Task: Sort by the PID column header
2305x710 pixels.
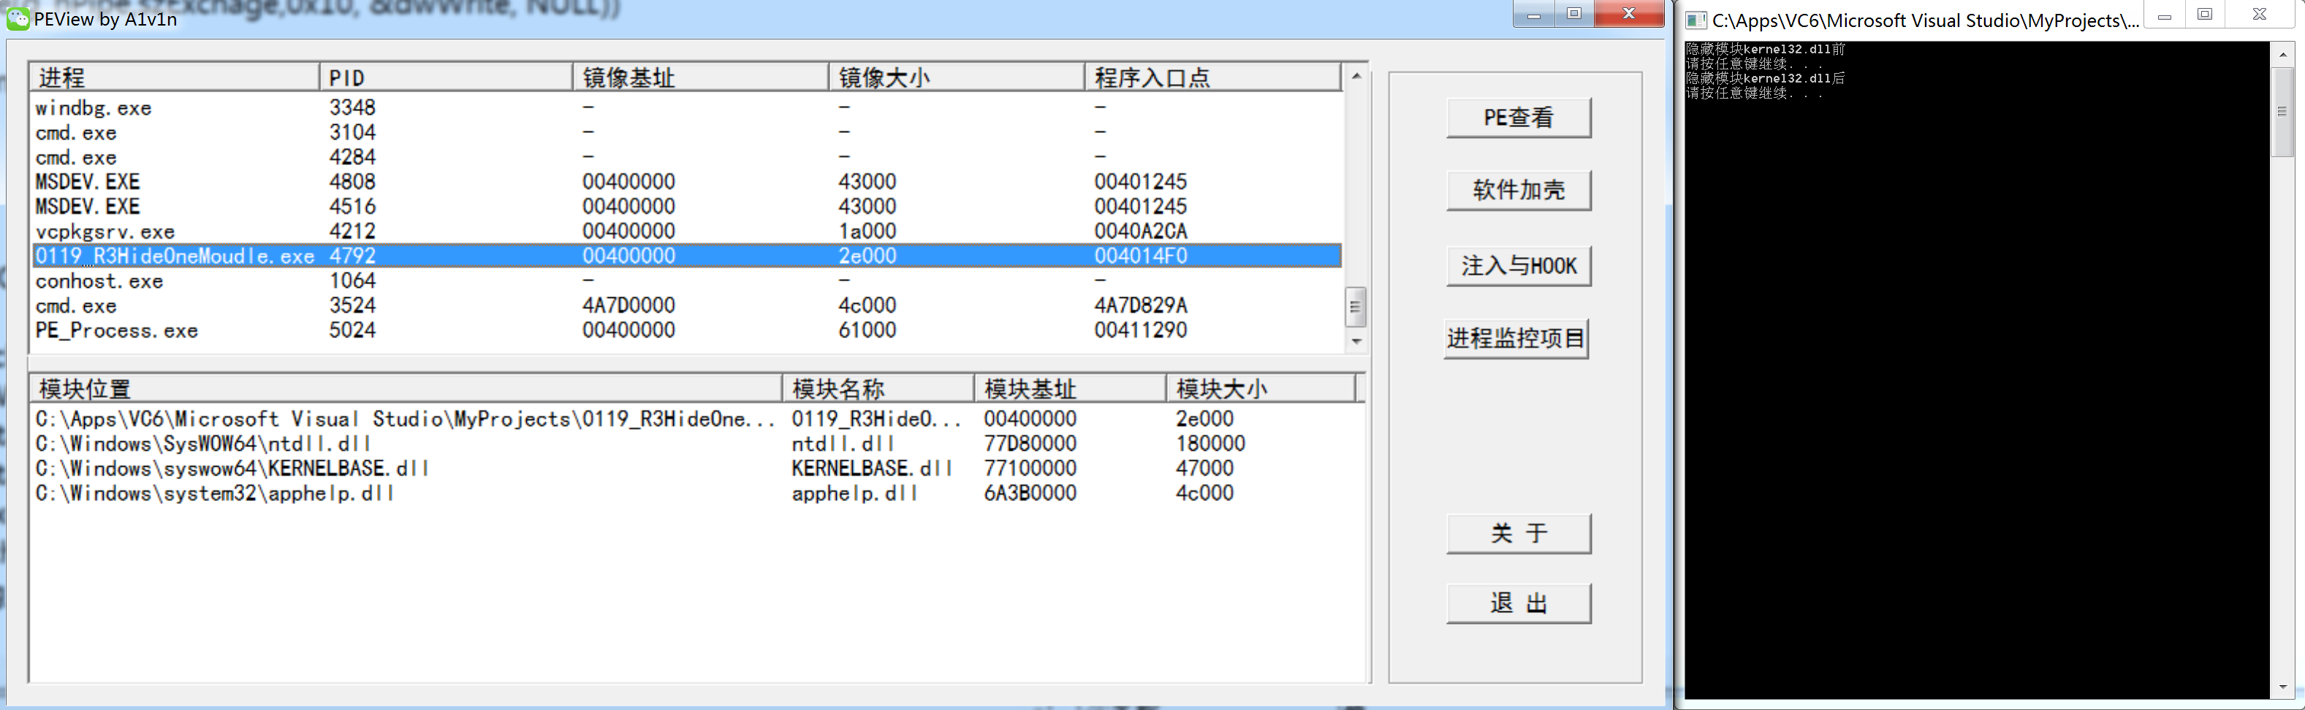Action: [x=446, y=78]
